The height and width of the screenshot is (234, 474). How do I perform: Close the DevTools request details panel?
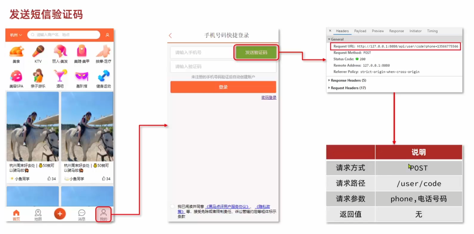[x=330, y=31]
